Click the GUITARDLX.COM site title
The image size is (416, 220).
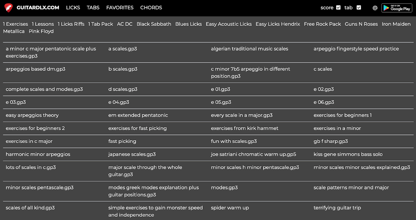[38, 8]
